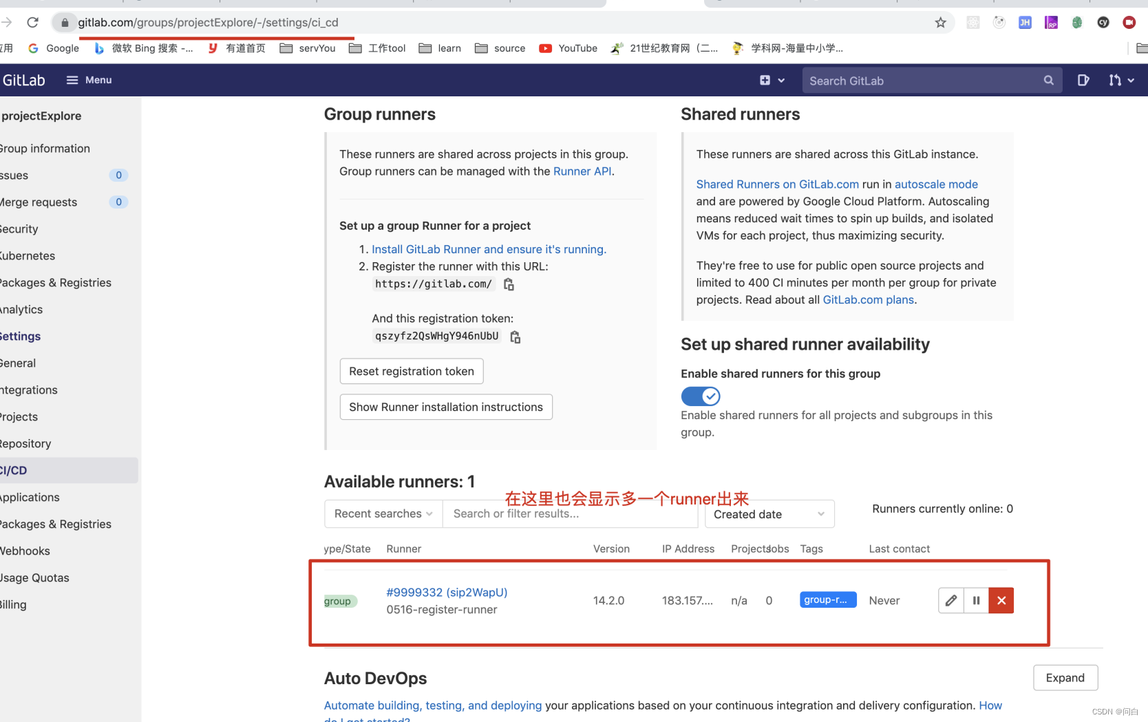Image resolution: width=1148 pixels, height=722 pixels.
Task: Open the GitLab Menu
Action: point(89,80)
